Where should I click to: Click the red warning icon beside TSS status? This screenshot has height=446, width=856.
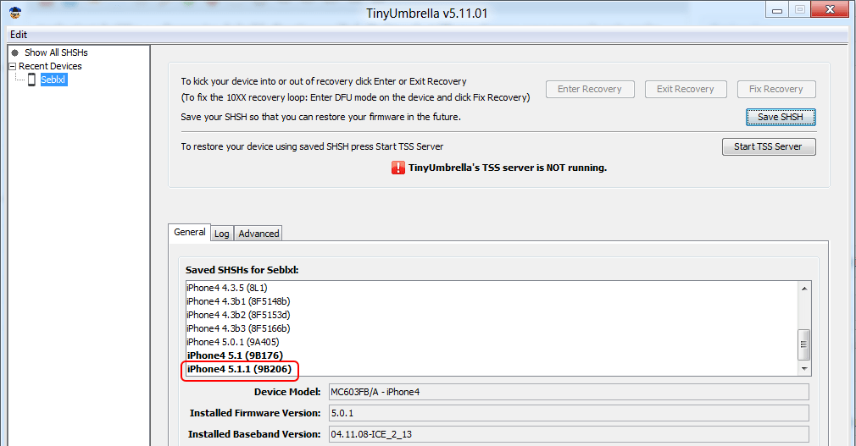[398, 168]
